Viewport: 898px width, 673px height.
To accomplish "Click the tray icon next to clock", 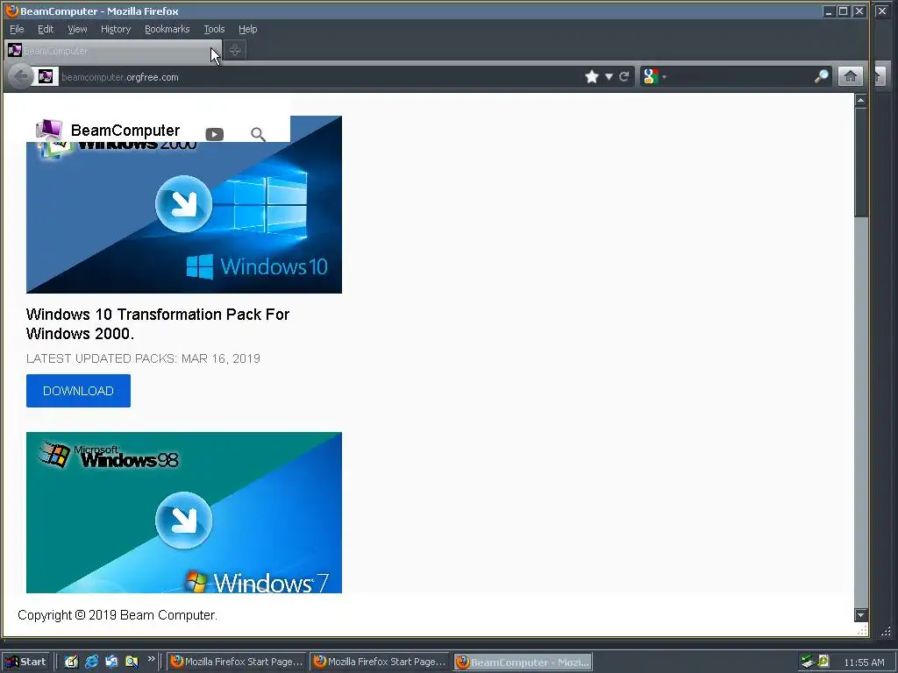I will tap(823, 662).
